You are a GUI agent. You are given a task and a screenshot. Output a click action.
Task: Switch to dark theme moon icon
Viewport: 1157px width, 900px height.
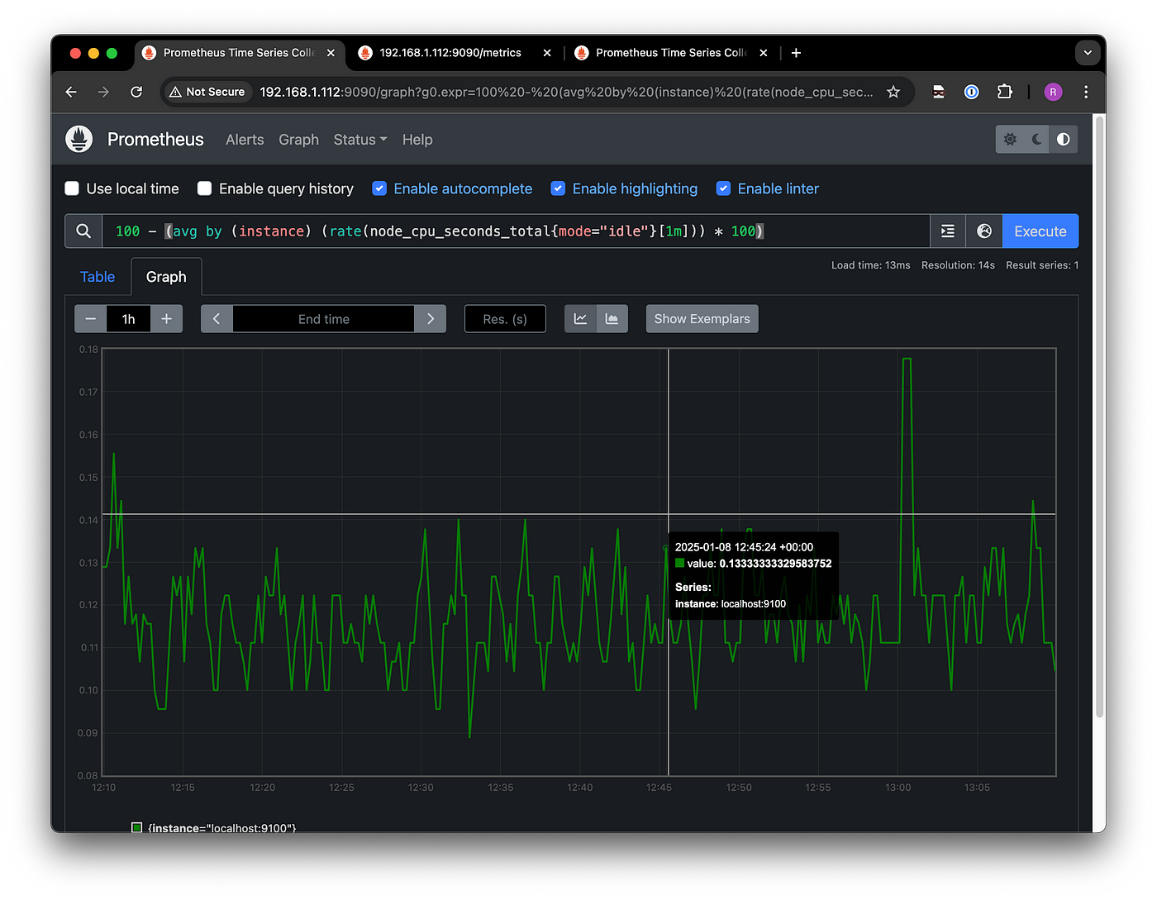pos(1037,140)
